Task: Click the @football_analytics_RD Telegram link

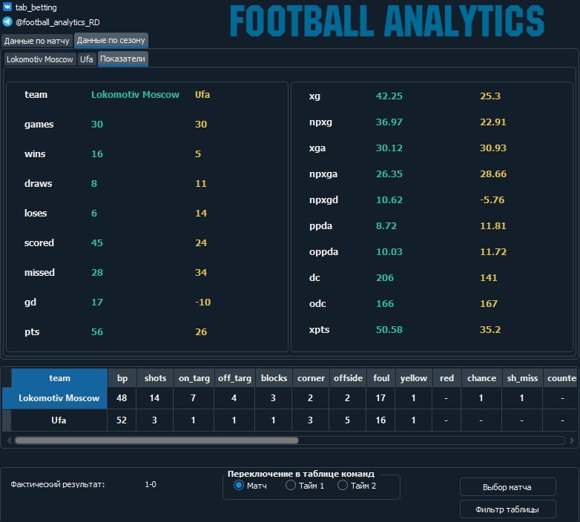Action: pos(58,22)
